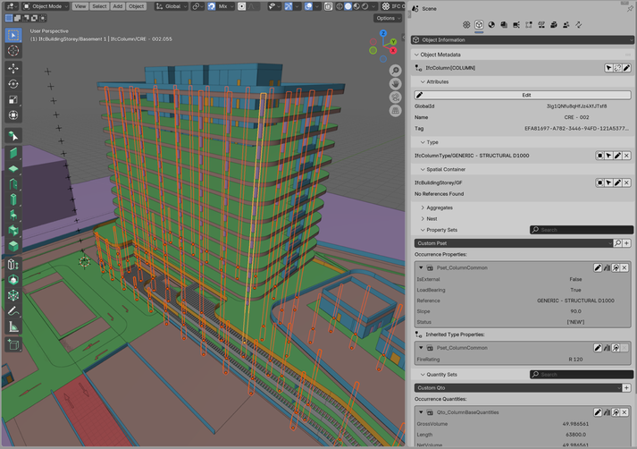Viewport: 637px width, 449px height.
Task: Choose the BIM Explore tool with cursor cube
Action: 13,136
